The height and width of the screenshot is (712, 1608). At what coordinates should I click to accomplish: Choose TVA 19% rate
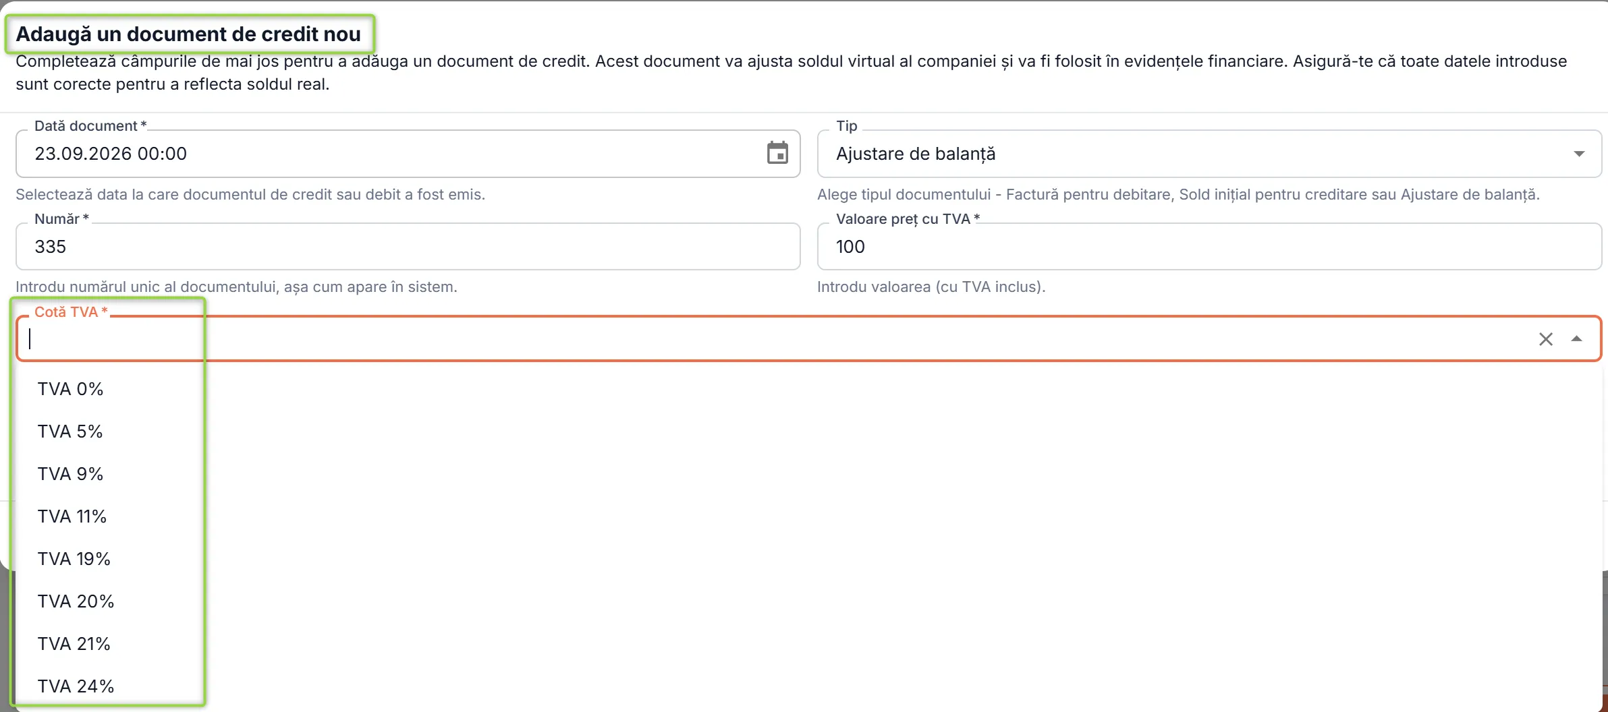click(x=809, y=559)
